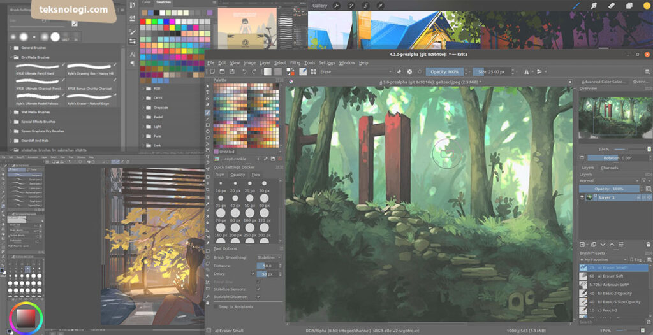The width and height of the screenshot is (653, 335).
Task: Open the Settings menu in Krita
Action: point(327,63)
